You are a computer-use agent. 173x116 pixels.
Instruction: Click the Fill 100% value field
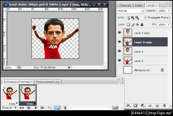click(x=162, y=24)
